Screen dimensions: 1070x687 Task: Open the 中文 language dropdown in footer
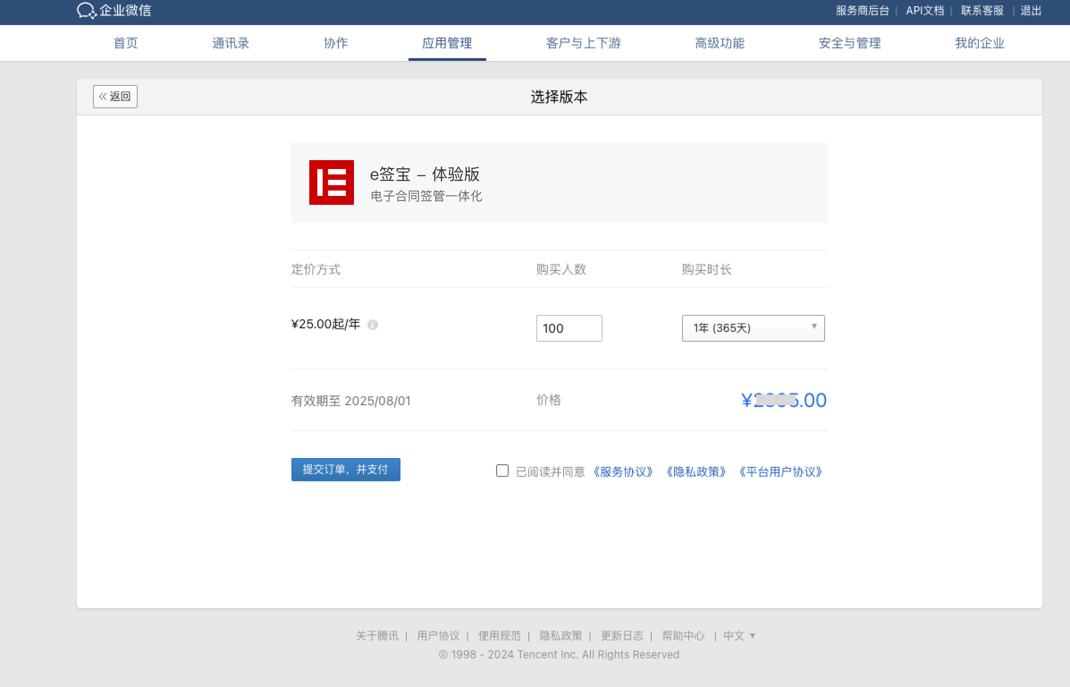click(x=739, y=636)
